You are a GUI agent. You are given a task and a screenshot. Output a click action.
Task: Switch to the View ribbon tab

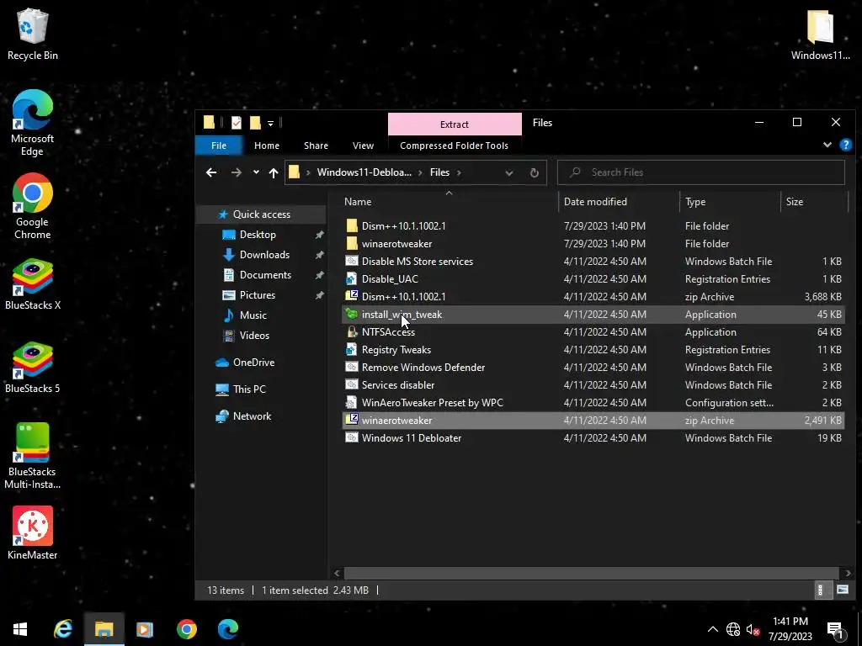click(363, 146)
